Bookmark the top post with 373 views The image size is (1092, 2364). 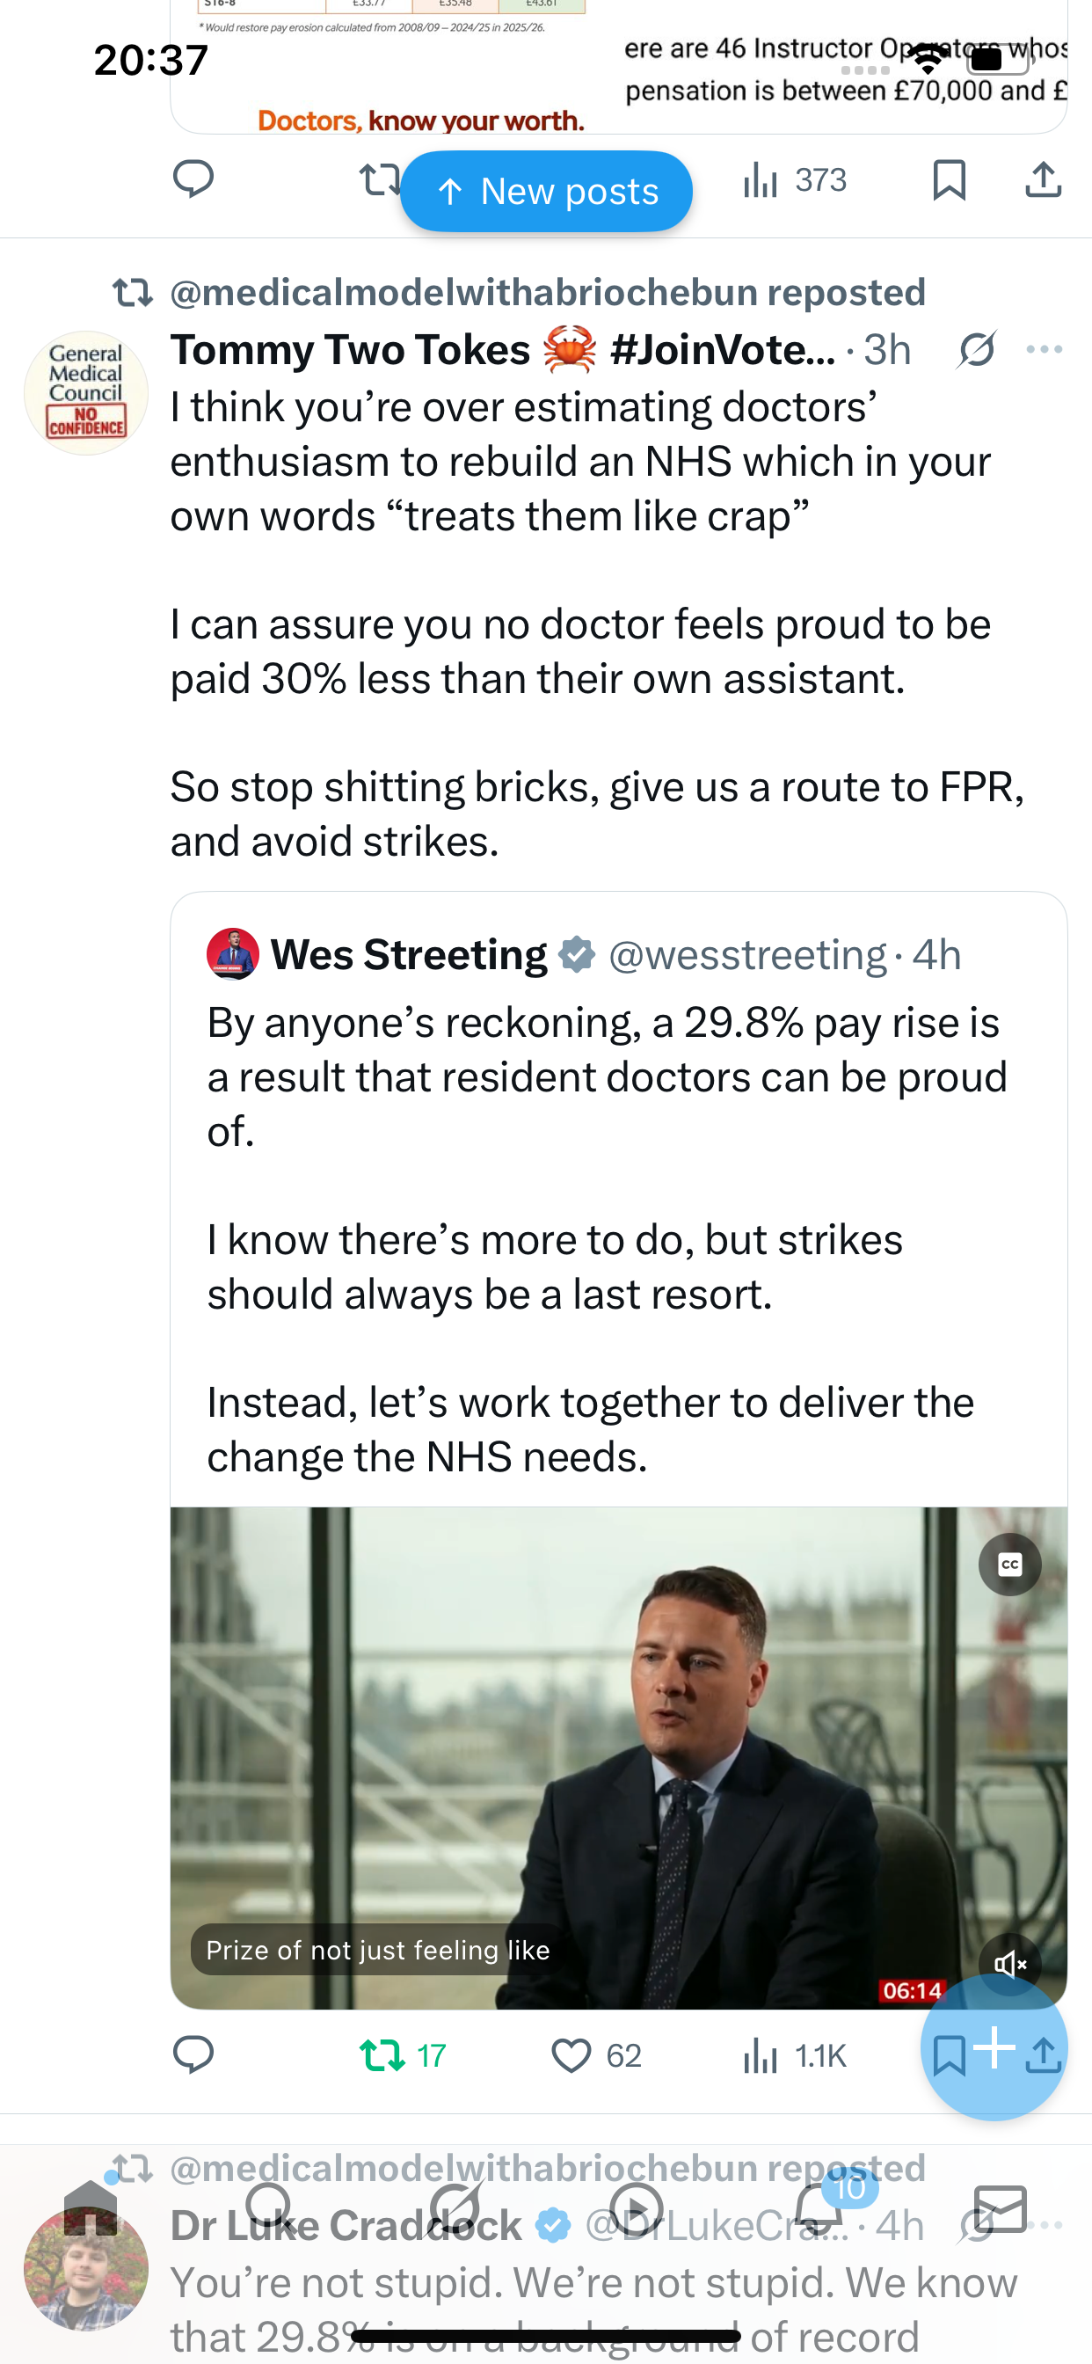(949, 180)
